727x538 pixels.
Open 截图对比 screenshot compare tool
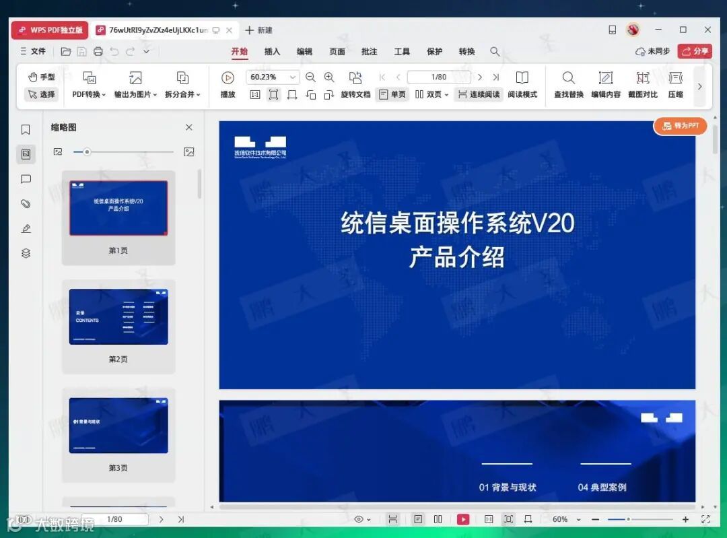(643, 85)
